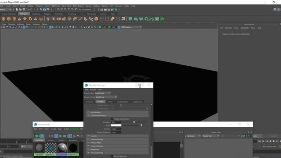Click the play forward button on timeline

(x=274, y=141)
